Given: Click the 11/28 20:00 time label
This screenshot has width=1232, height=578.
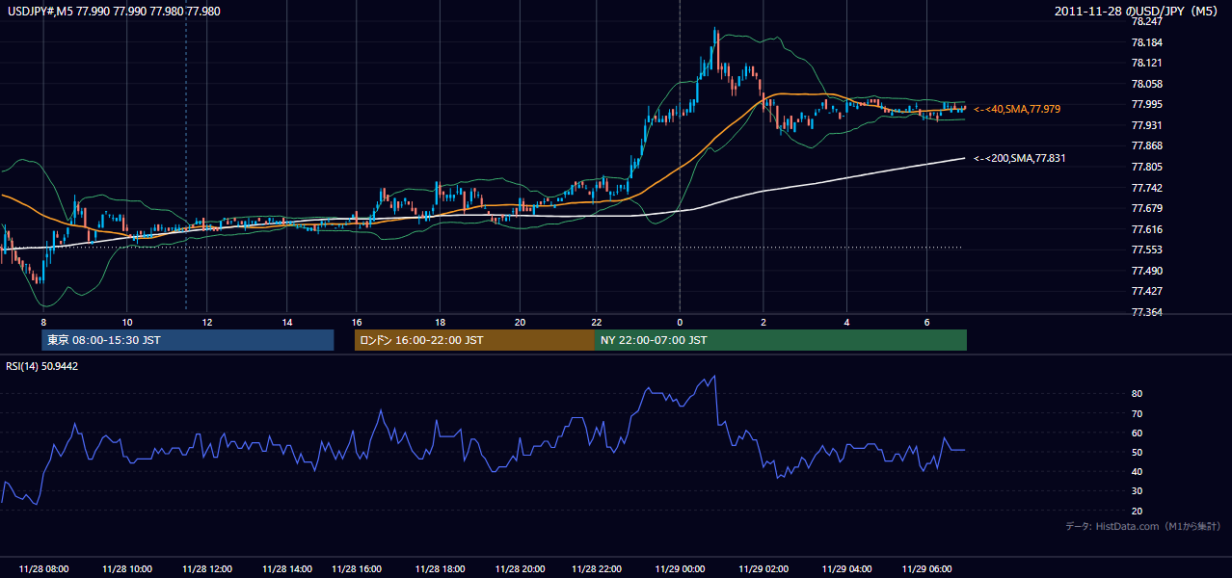Looking at the screenshot, I should 521,569.
